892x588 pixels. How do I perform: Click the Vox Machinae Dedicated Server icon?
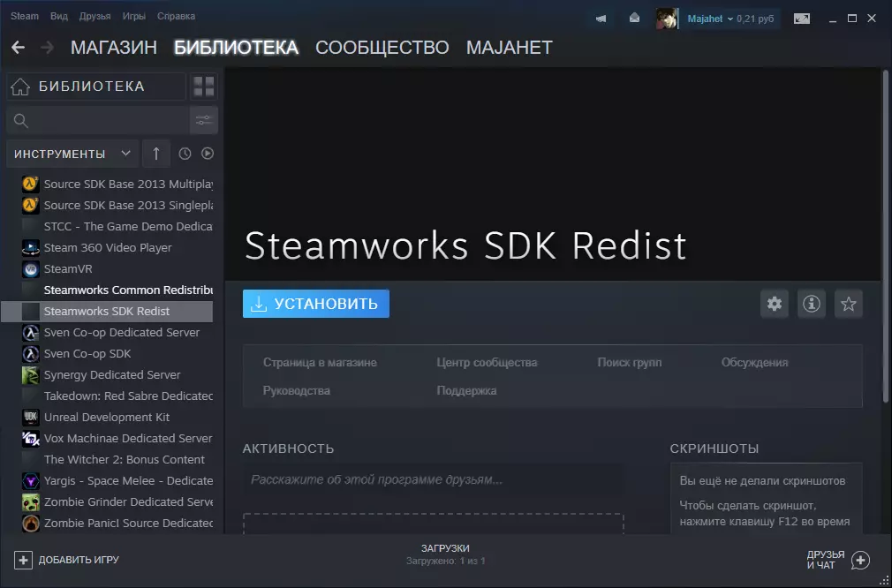click(31, 439)
